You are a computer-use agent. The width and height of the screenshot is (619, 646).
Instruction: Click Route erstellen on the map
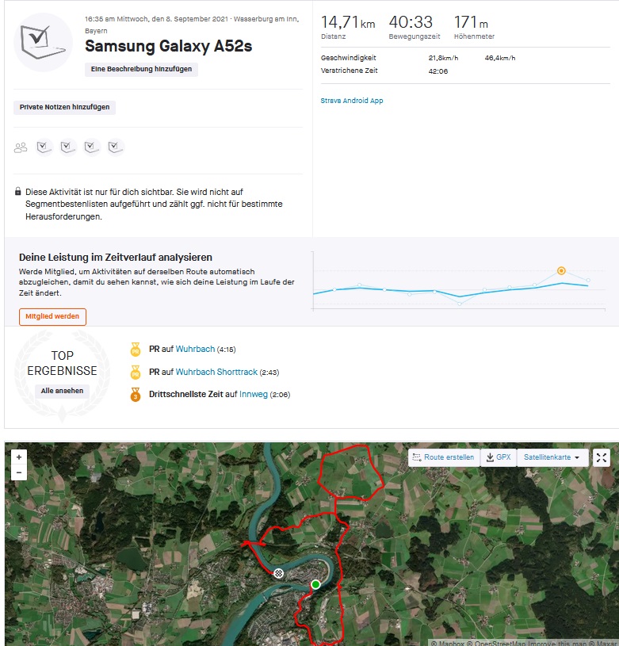tap(443, 457)
